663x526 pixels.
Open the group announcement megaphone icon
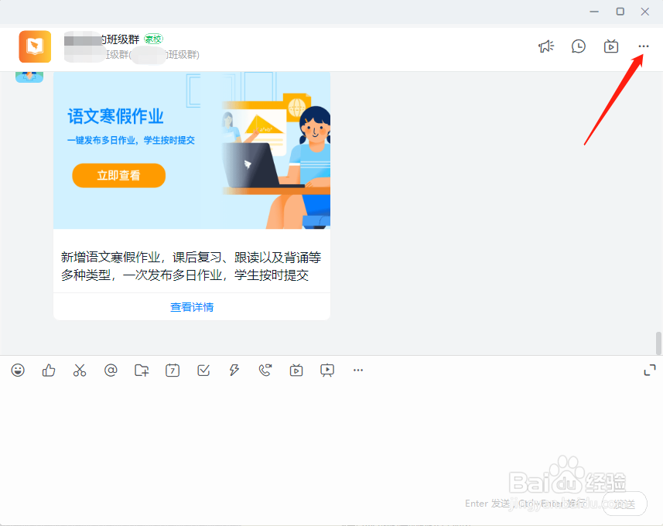coord(546,46)
